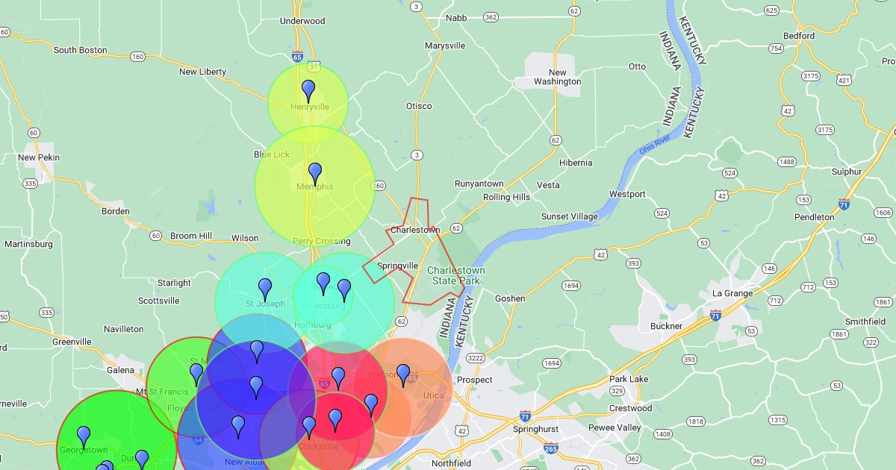Click the La Grange label
896x470 pixels.
coord(732,293)
